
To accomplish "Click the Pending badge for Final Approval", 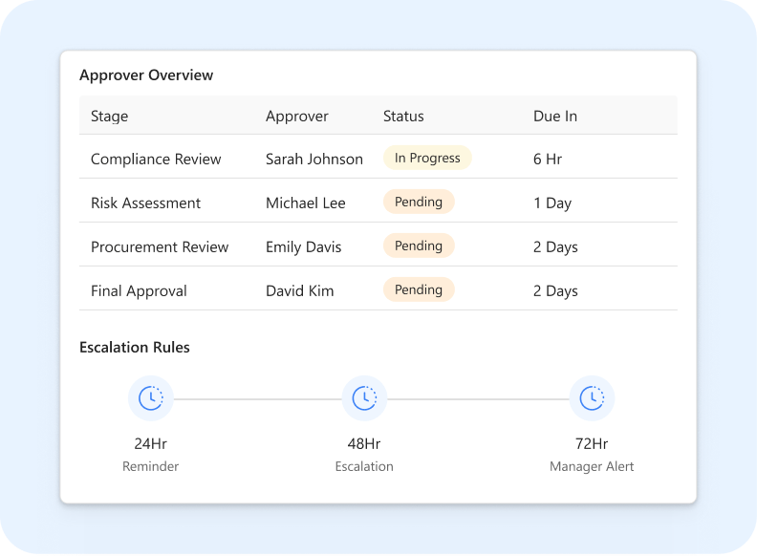I will [419, 289].
